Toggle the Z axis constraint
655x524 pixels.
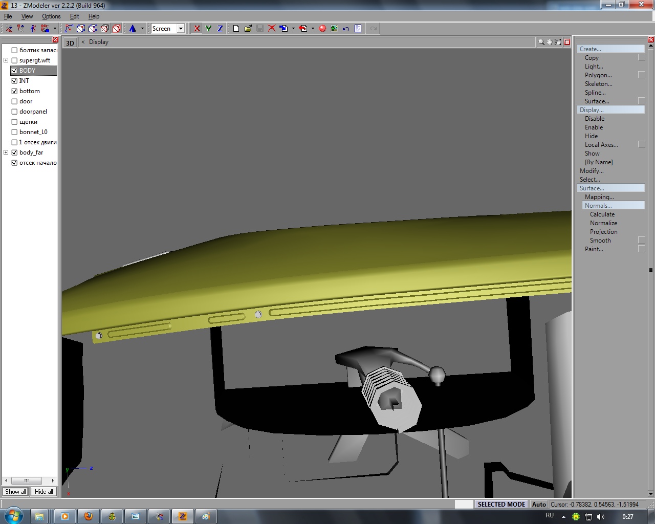[220, 29]
